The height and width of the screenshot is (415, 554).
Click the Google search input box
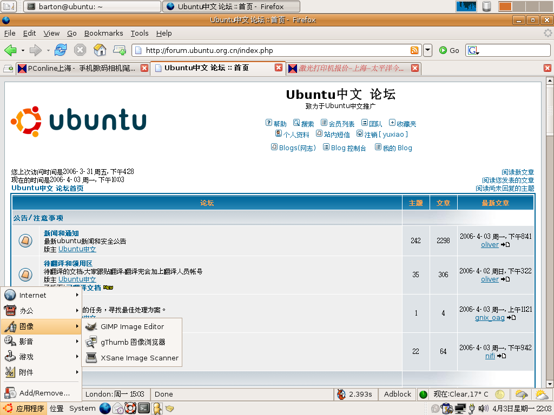pos(515,50)
